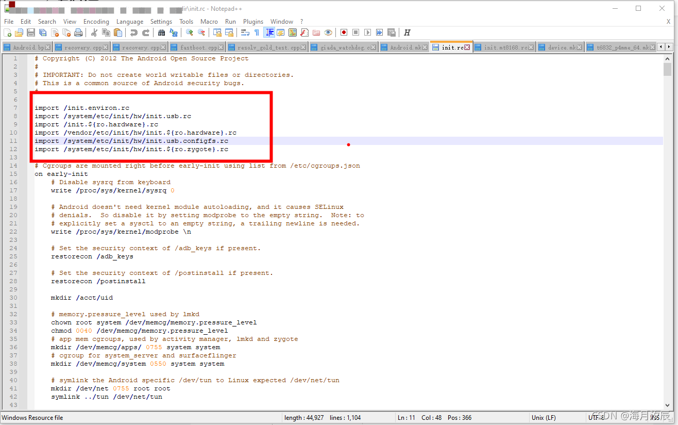Close the fastboot.cpp tab

point(221,46)
